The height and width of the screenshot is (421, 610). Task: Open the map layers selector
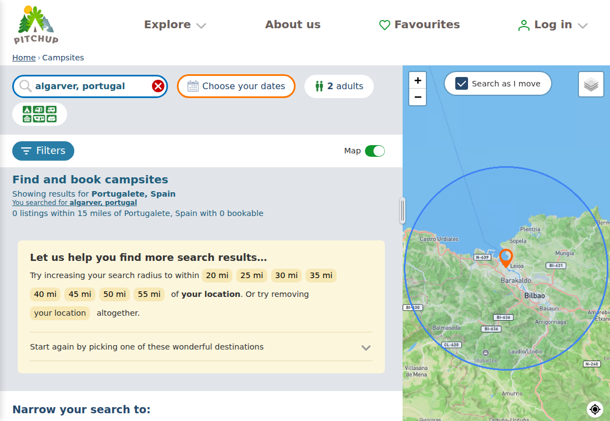point(591,84)
